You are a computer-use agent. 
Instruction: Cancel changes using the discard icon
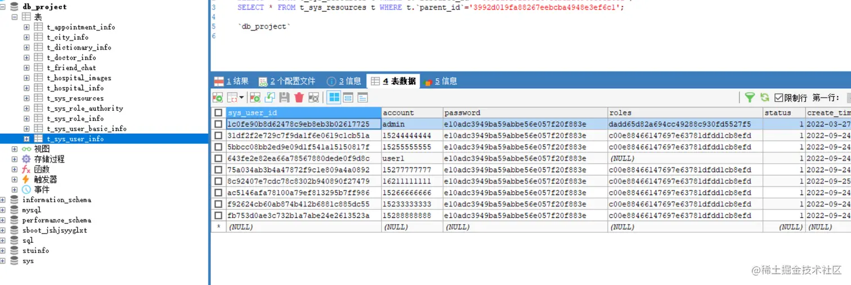tap(313, 97)
